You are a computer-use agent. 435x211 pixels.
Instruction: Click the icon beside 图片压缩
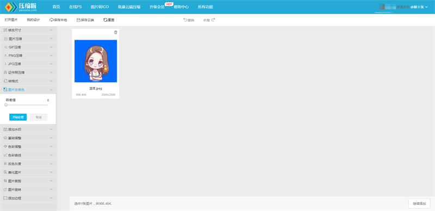point(5,39)
